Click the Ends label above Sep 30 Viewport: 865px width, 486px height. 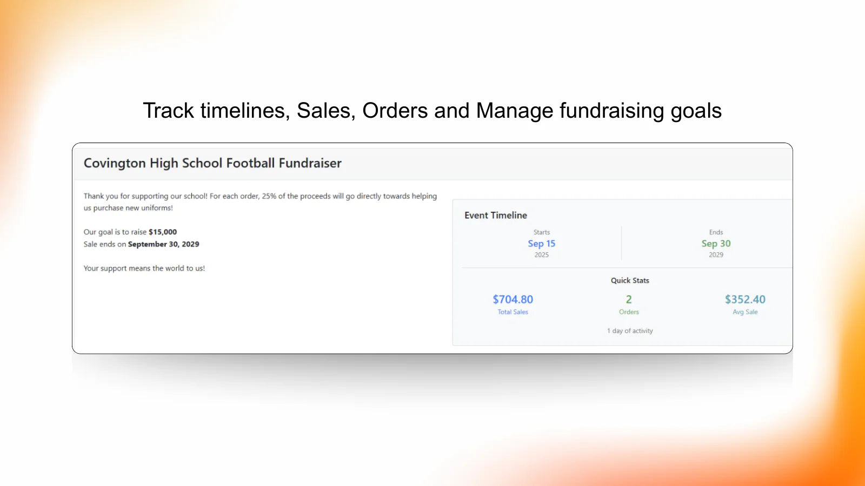tap(716, 232)
